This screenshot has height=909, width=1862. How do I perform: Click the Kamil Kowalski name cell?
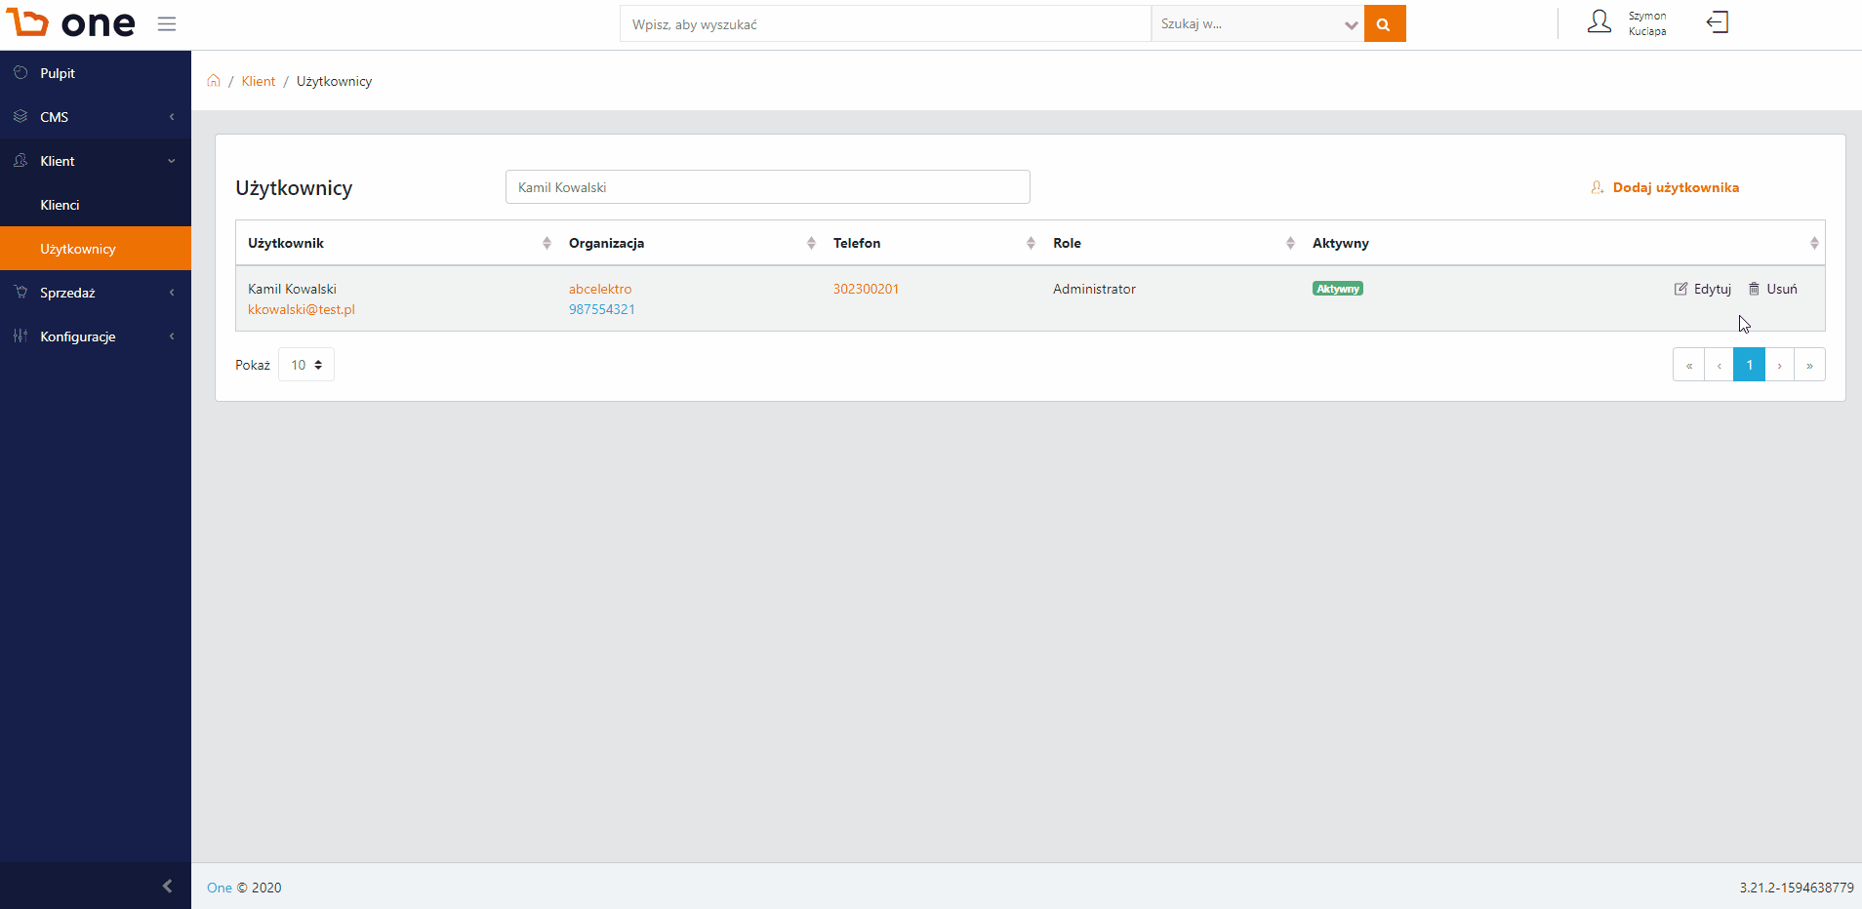292,289
